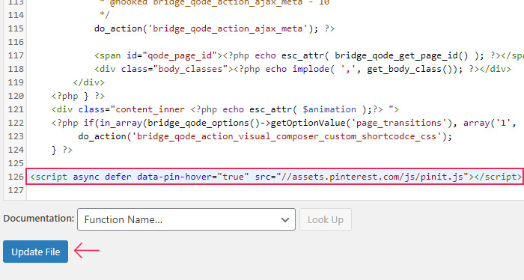
Task: Click empty line 125 in editor
Action: (275, 163)
